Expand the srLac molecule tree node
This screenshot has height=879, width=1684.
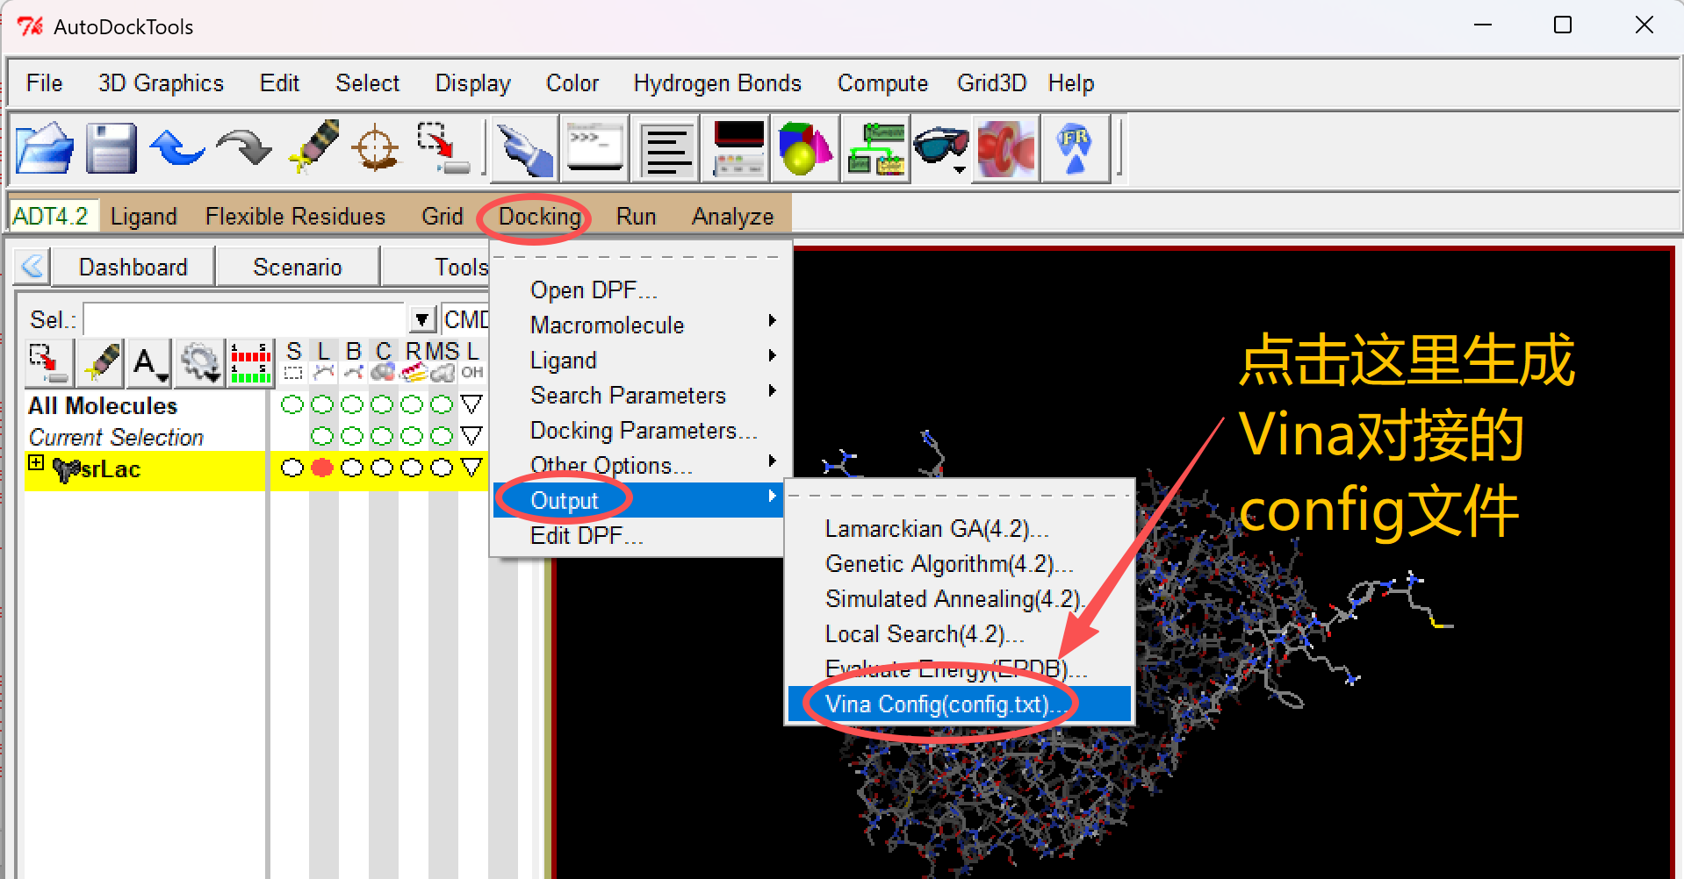(36, 462)
